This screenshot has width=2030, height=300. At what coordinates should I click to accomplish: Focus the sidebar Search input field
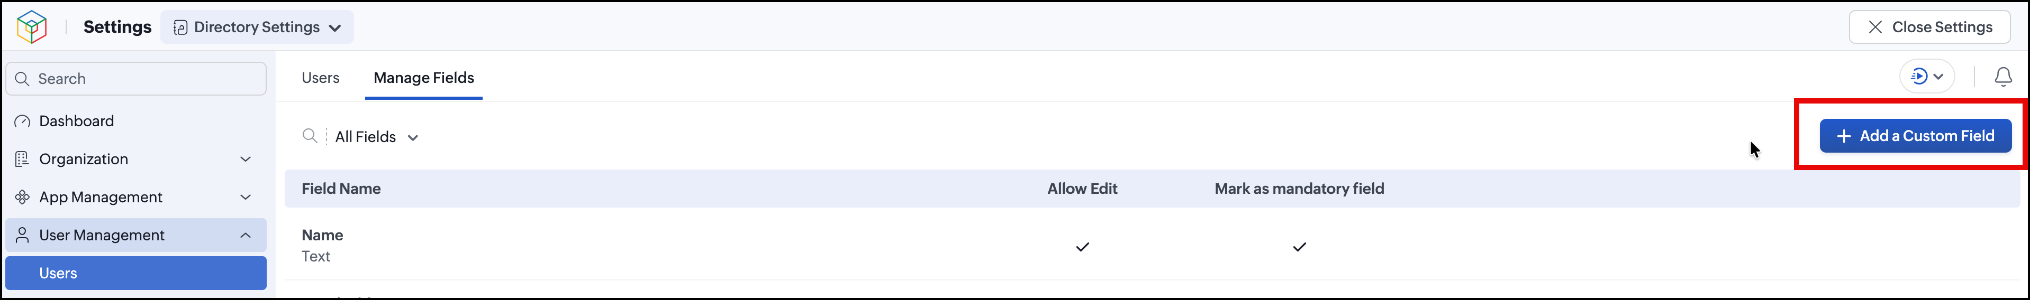137,79
